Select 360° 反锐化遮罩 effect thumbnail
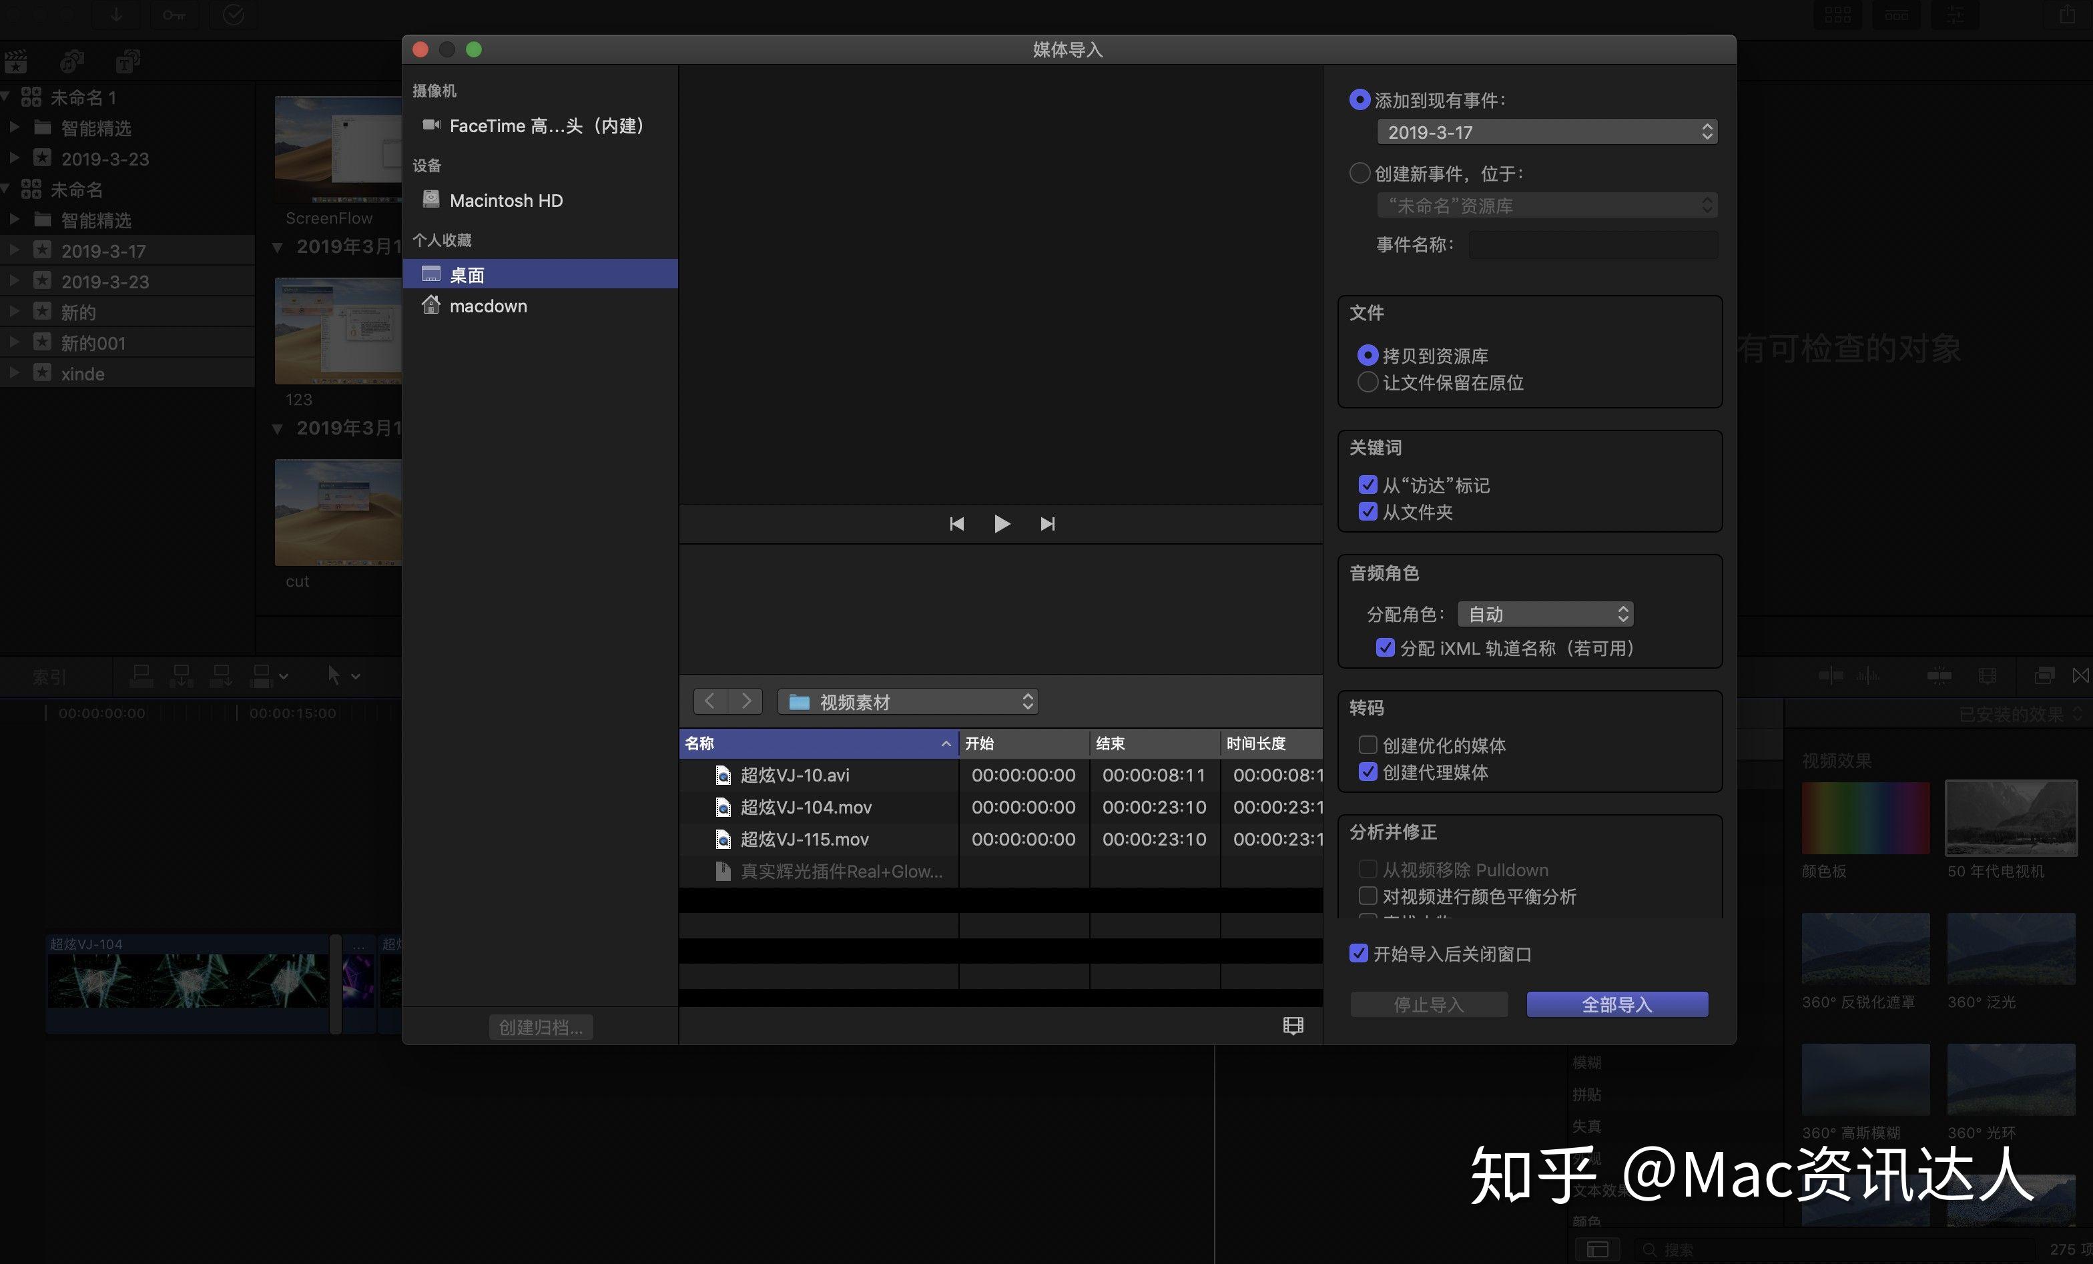 1865,949
